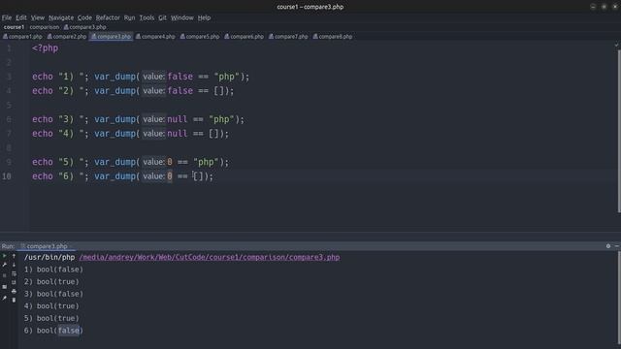Toggle soft-wrap icon in Run console

tap(14, 273)
